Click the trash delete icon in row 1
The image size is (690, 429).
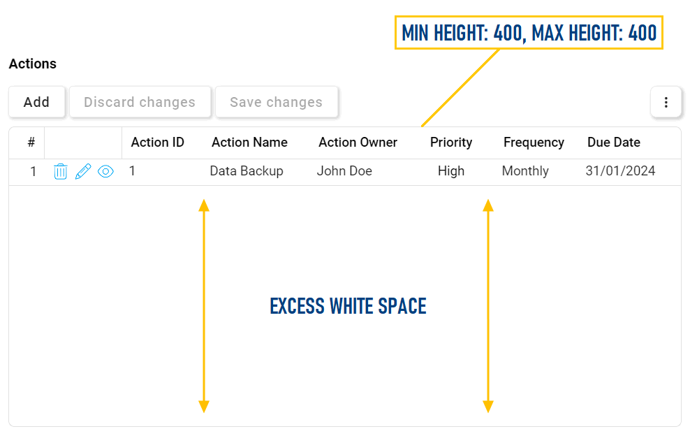point(61,171)
